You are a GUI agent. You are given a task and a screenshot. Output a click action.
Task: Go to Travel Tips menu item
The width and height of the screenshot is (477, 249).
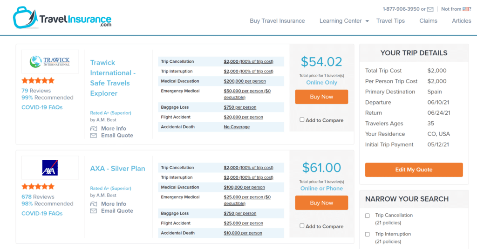click(x=390, y=21)
